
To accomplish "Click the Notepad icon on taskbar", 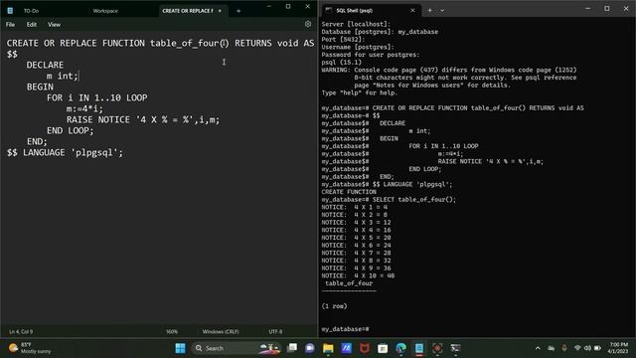I will point(419,348).
